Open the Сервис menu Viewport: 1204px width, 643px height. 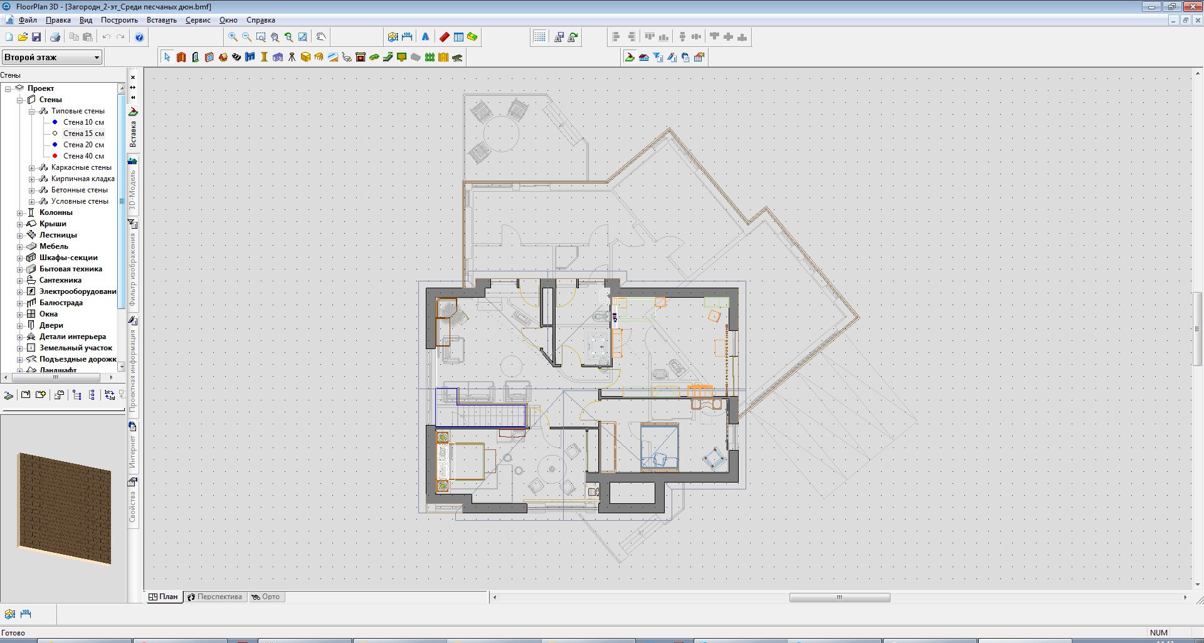[198, 20]
